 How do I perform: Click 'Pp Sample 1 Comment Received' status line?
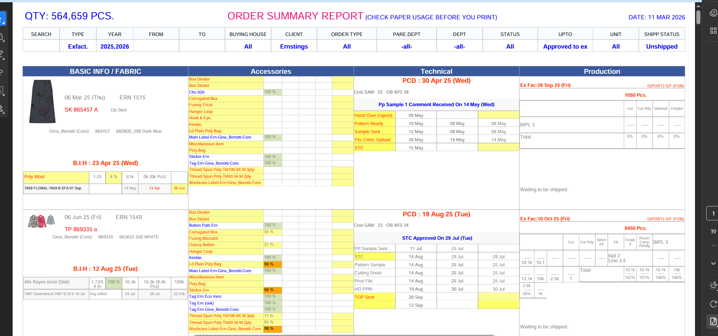tap(437, 104)
